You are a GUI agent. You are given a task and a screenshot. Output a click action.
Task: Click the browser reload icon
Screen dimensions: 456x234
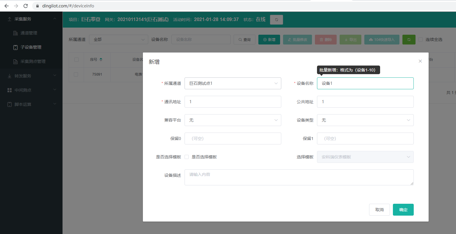[x=26, y=6]
